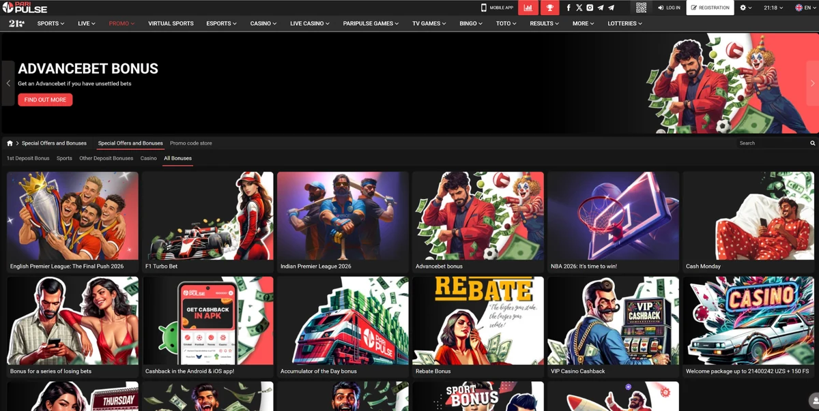The width and height of the screenshot is (819, 411).
Task: Open Virtual Sports in navigation bar
Action: 171,23
